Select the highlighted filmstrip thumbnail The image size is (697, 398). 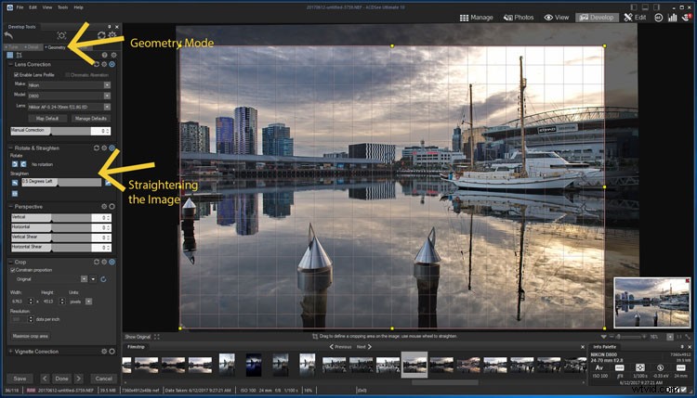tap(414, 365)
